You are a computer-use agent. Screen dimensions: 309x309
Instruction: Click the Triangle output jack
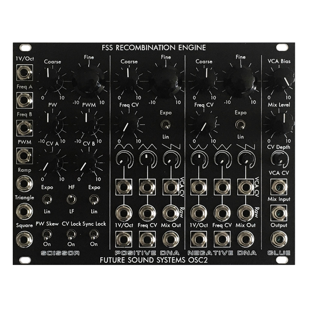[x=24, y=211]
